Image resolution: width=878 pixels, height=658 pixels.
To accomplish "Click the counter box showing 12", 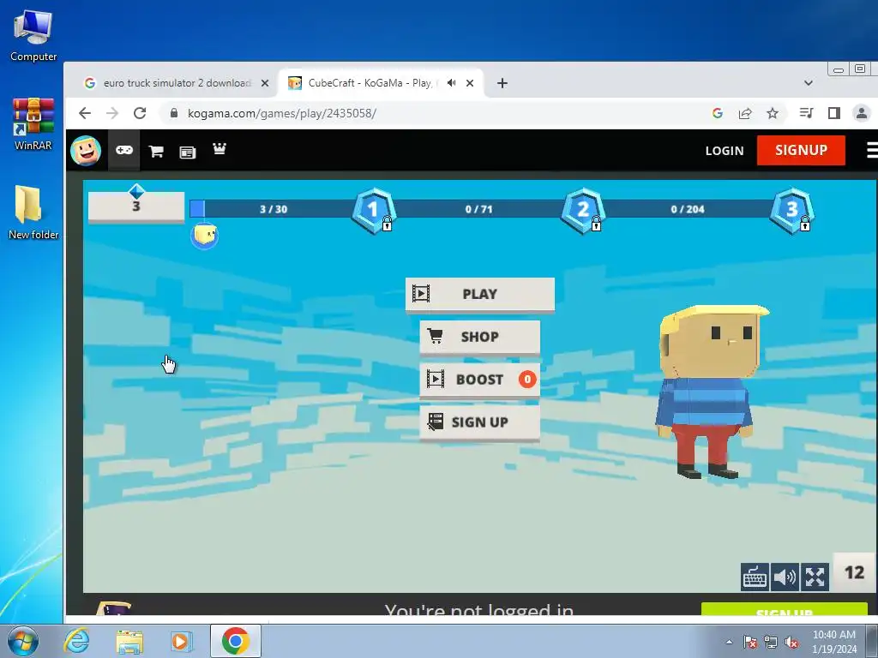I will (855, 571).
